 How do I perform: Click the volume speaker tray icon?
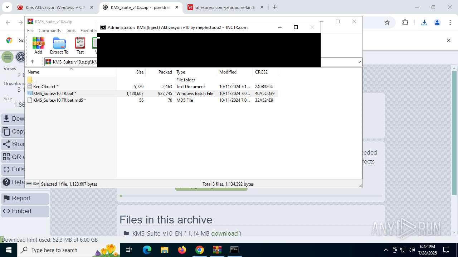click(412, 250)
